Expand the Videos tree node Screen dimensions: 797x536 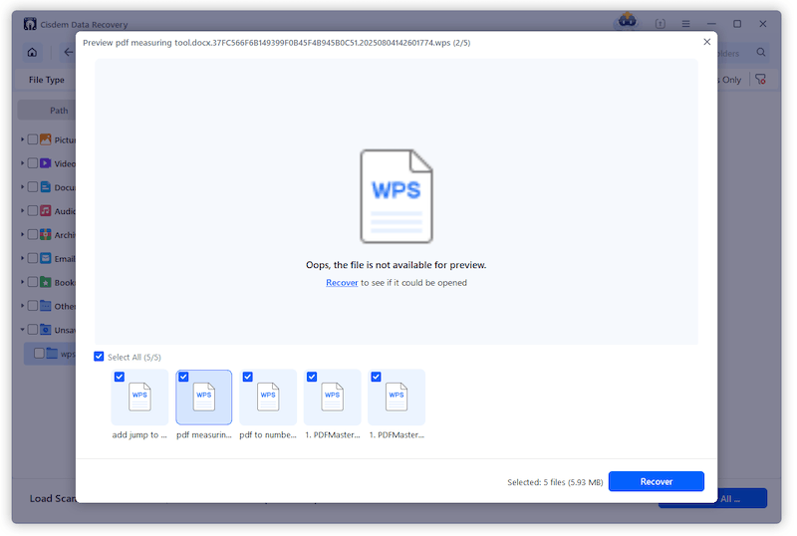pyautogui.click(x=22, y=163)
